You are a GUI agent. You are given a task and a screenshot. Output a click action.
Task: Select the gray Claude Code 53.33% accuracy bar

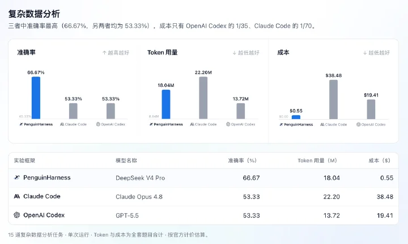coord(73,111)
